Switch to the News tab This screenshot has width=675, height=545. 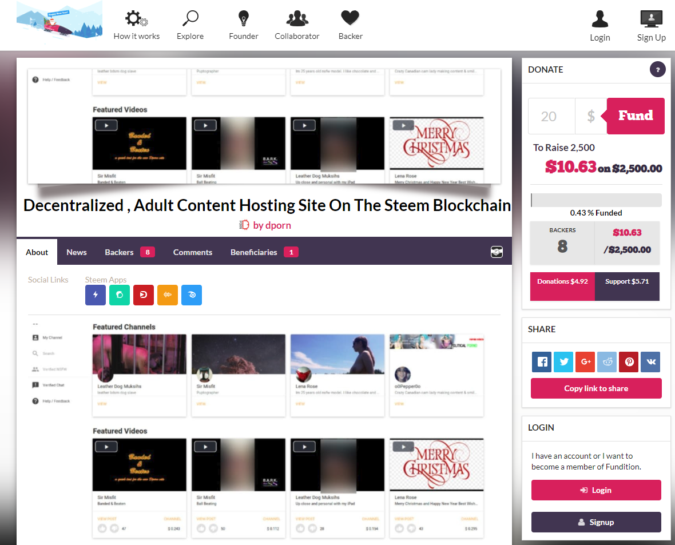(77, 252)
